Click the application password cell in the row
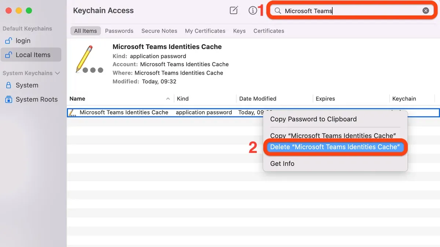The height and width of the screenshot is (247, 440). [x=204, y=112]
